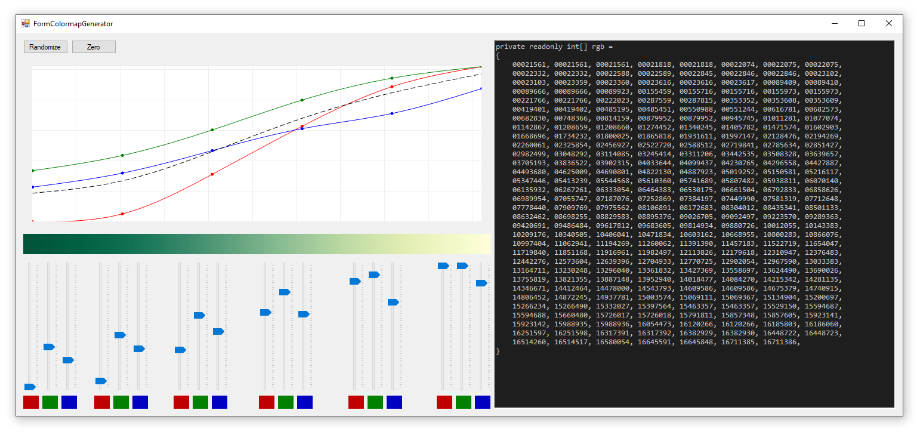The width and height of the screenshot is (917, 435).
Task: Click the Randomize button
Action: pos(45,47)
